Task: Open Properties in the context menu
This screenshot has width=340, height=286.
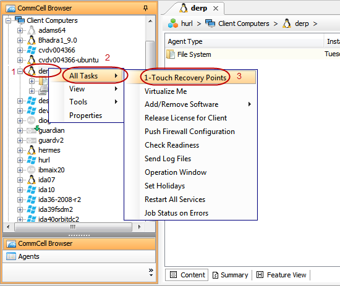Action: (85, 116)
